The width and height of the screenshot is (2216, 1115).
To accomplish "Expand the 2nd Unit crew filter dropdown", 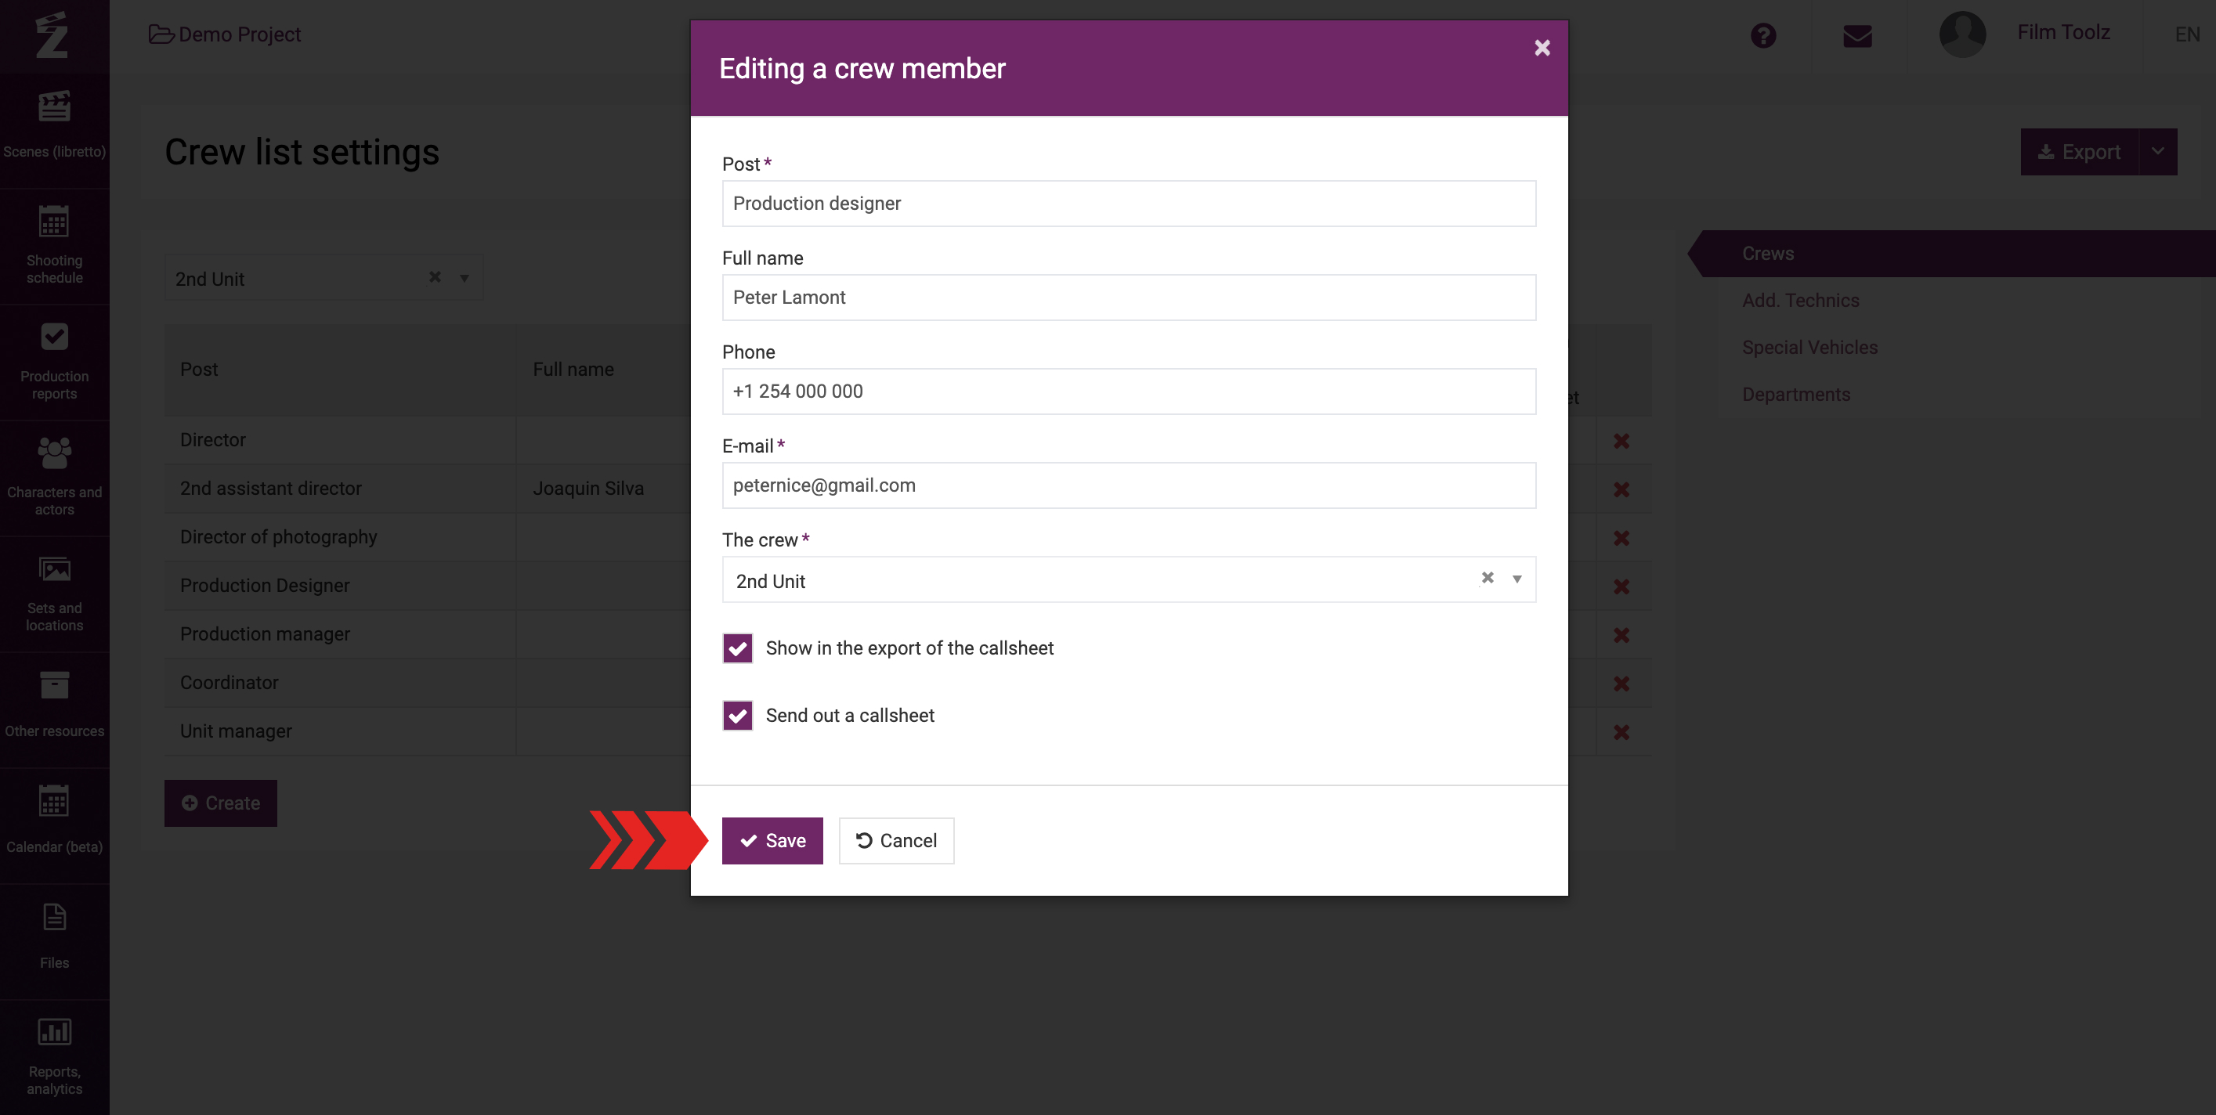I will coord(464,278).
